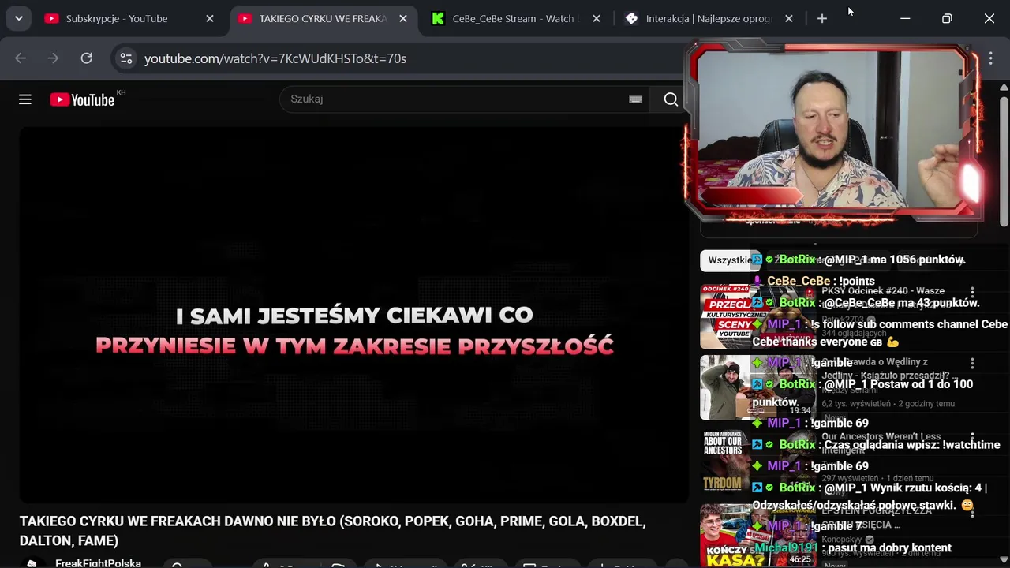1010x568 pixels.
Task: Open the 19:34 Wędliny video thumbnail
Action: click(757, 387)
